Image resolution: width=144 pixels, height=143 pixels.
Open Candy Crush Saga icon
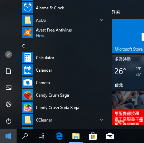click(x=28, y=95)
